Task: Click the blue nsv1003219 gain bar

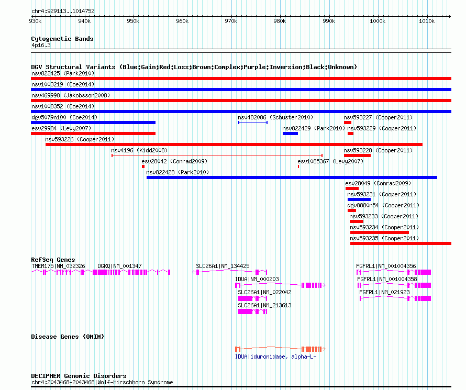Action: tap(241, 90)
